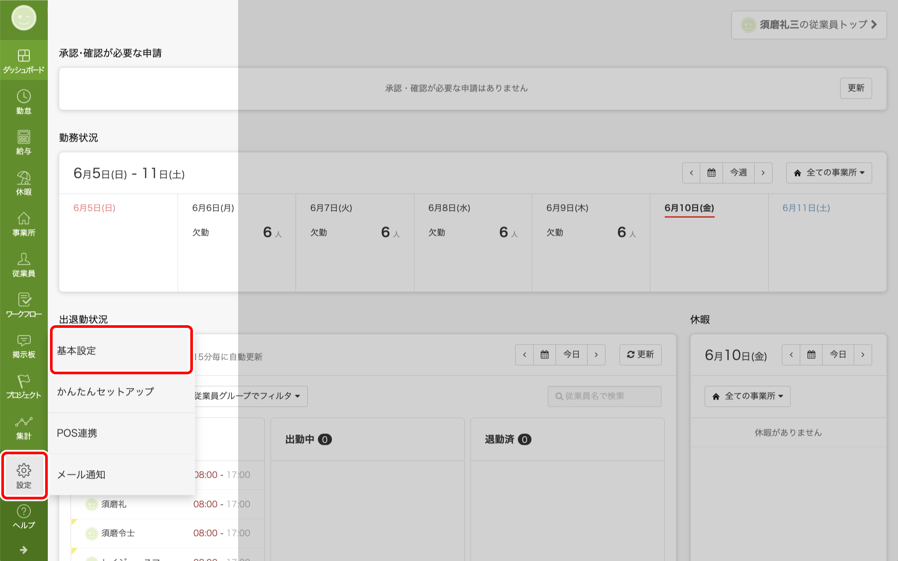Select かんたんセットアップ menu item

(x=121, y=392)
